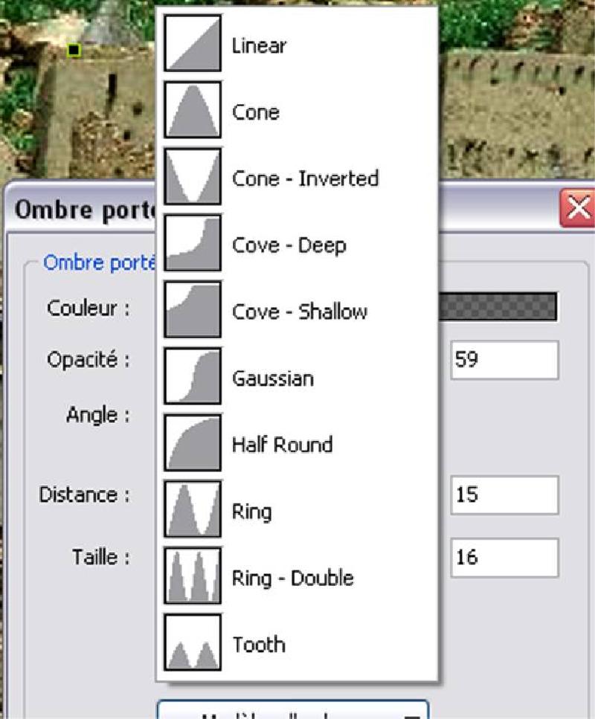Choose the Cove - Shallow contour icon
This screenshot has width=595, height=719.
coord(193,309)
